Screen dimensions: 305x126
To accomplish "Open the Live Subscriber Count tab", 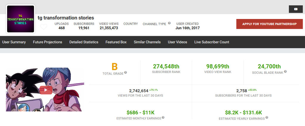I will (x=212, y=42).
